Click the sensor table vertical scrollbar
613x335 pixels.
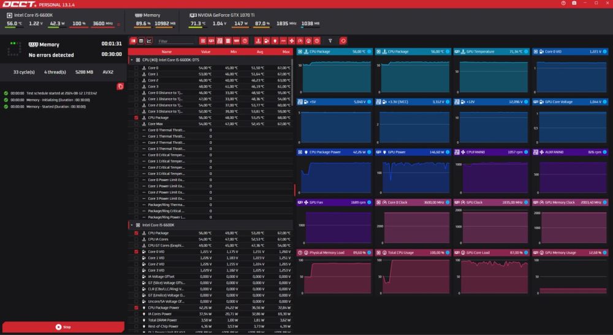(x=295, y=190)
